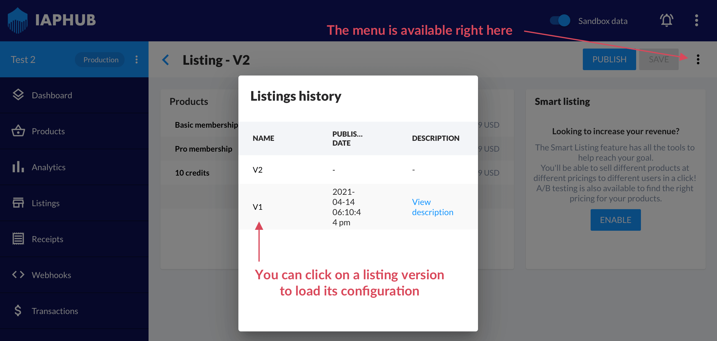This screenshot has width=717, height=341.
Task: Click the Analytics bar chart icon
Action: point(18,167)
